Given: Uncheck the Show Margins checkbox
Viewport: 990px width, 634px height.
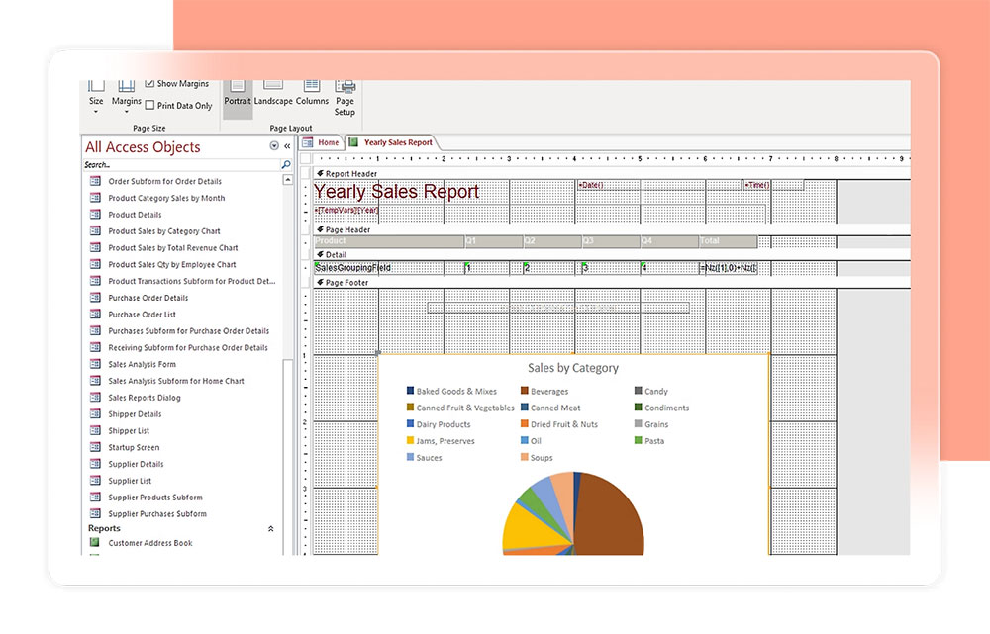Looking at the screenshot, I should (149, 84).
